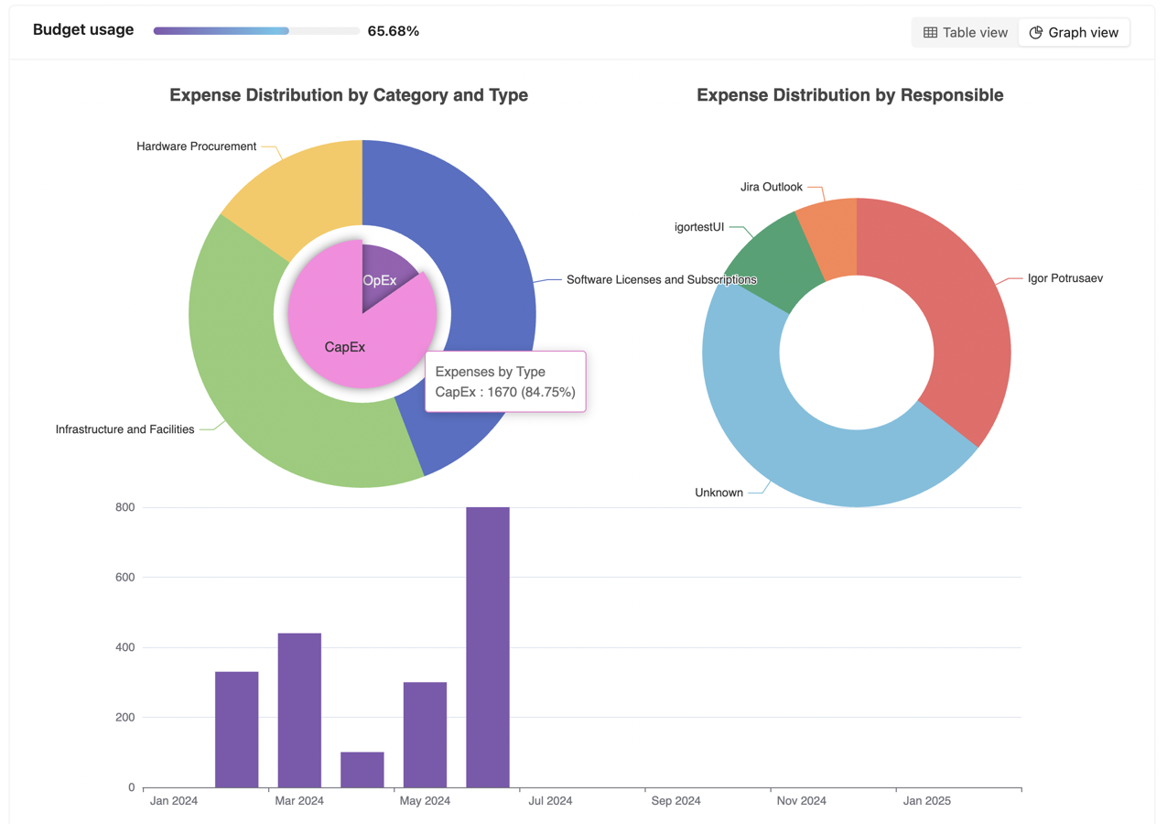Select the Graph view toggle

[x=1075, y=32]
